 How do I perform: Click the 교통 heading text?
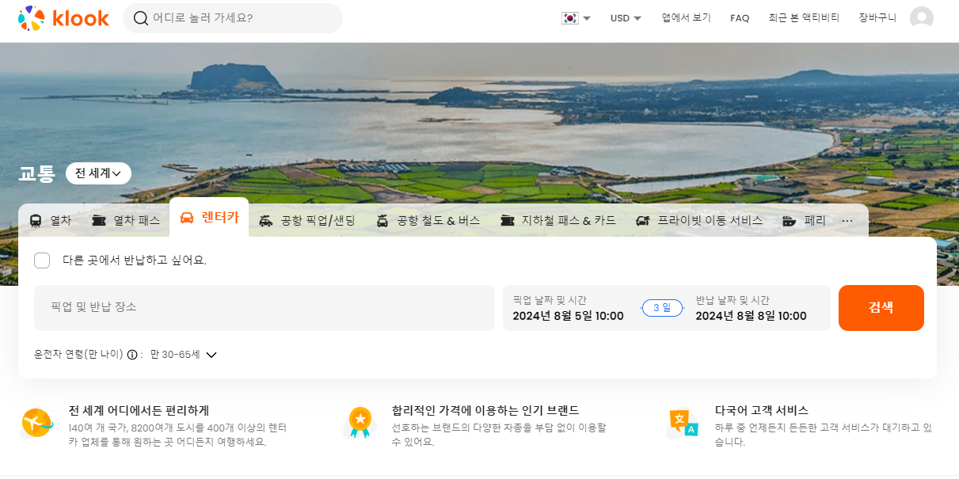pyautogui.click(x=36, y=173)
